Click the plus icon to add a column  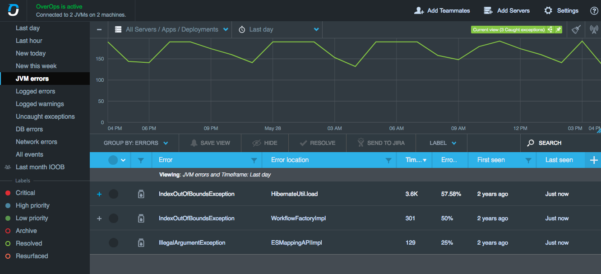click(x=594, y=160)
